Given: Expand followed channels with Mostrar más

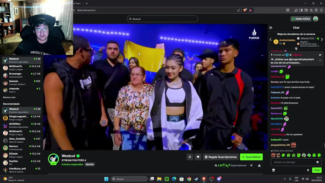Looking at the screenshot, I should coord(9,97).
